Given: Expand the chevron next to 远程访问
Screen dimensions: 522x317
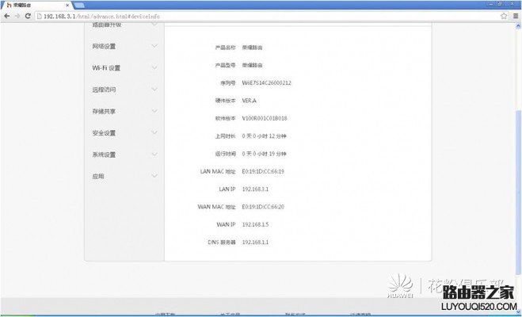Looking at the screenshot, I should [x=154, y=89].
